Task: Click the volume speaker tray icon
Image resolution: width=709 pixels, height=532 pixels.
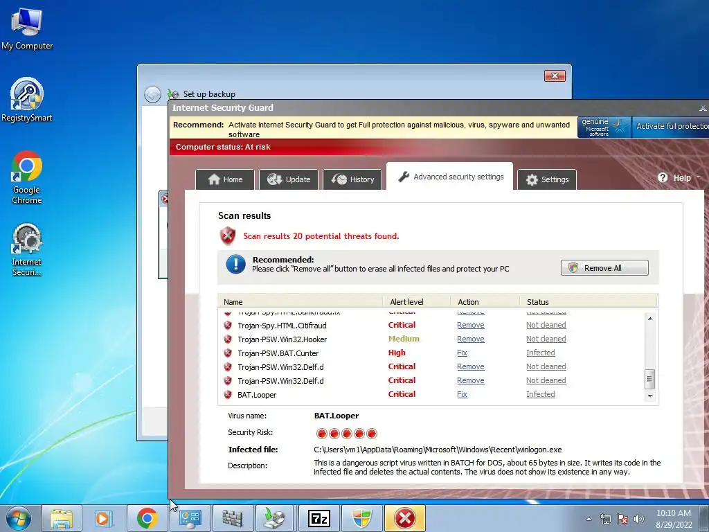Action: click(x=639, y=519)
